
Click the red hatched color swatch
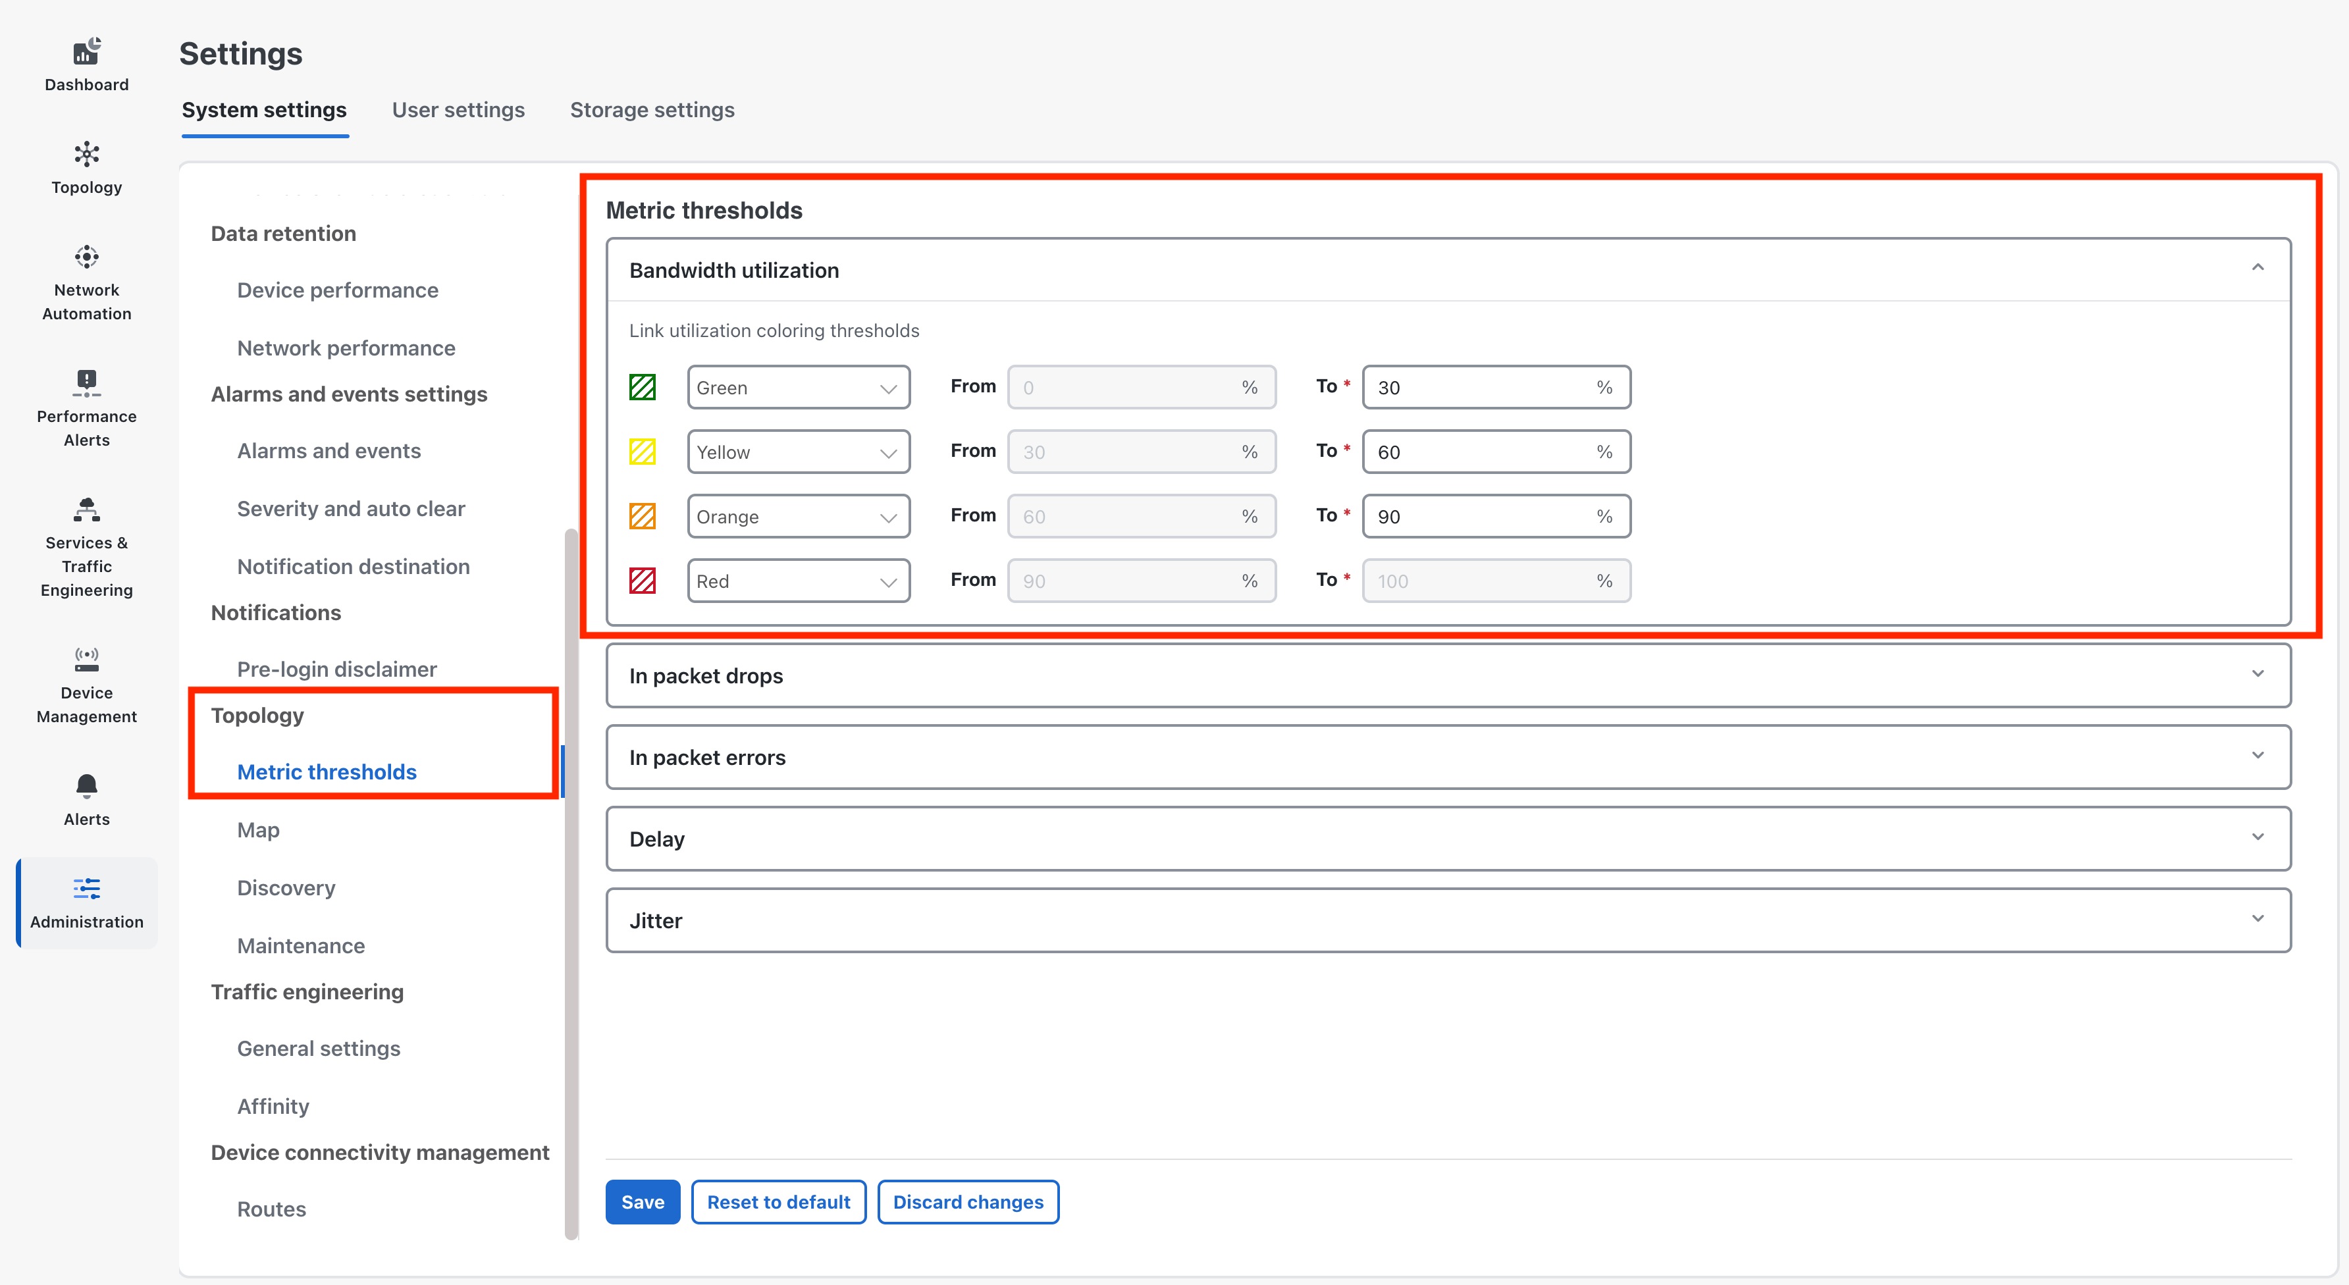(x=642, y=580)
